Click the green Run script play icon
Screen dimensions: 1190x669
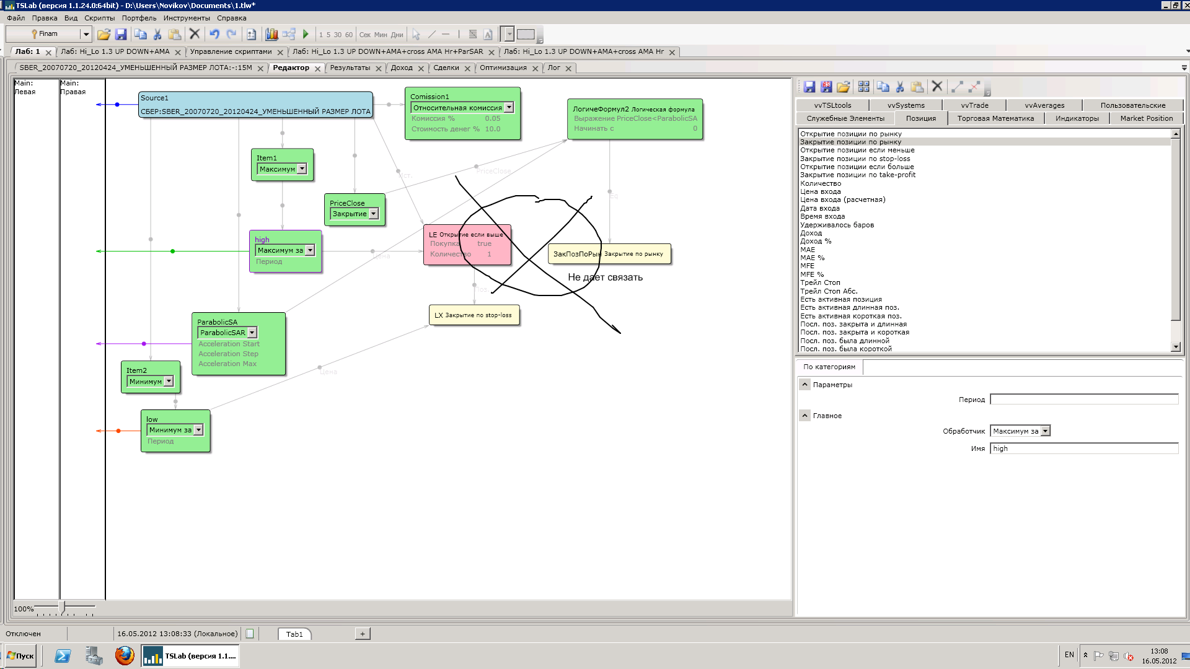coord(306,35)
